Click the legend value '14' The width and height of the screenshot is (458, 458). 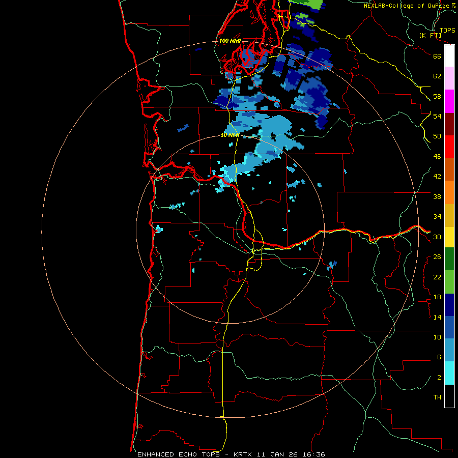[437, 317]
